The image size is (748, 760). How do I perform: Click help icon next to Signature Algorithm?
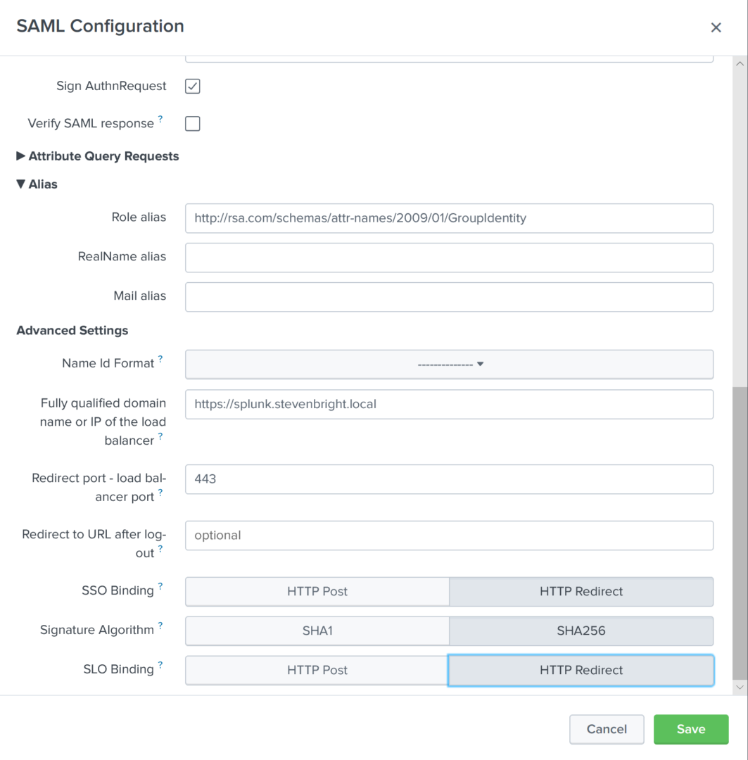click(160, 626)
